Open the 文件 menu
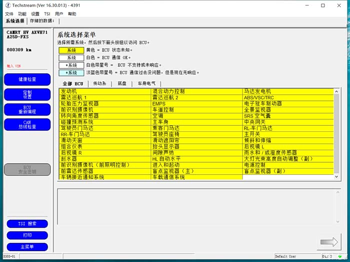Viewport: 350px width, 262px height. click(x=9, y=14)
